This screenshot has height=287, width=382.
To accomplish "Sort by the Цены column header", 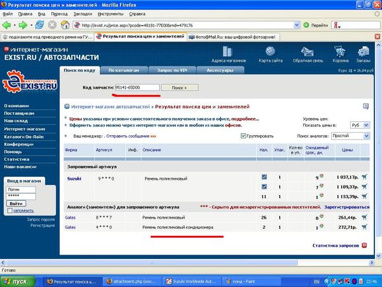I will [347, 150].
